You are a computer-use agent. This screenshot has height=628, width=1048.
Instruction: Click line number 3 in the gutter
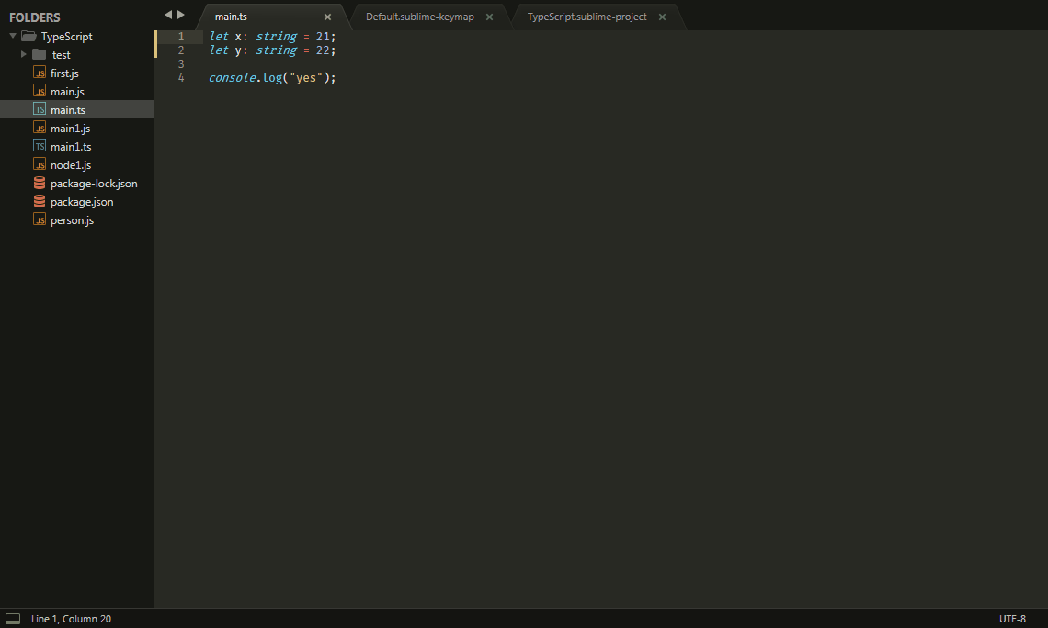coord(180,64)
